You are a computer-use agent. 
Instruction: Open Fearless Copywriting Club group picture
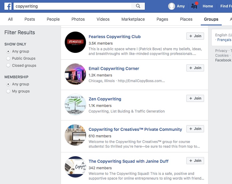[75, 42]
